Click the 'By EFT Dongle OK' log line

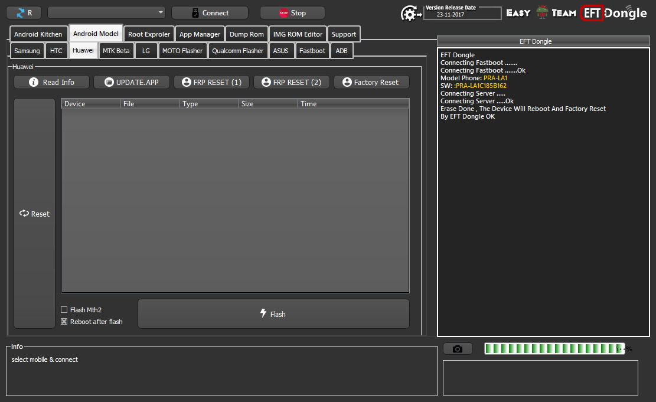coord(468,116)
